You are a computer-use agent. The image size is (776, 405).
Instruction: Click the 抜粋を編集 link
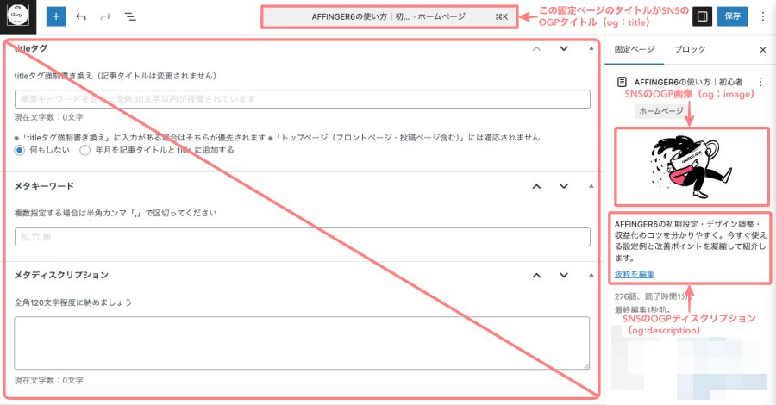pyautogui.click(x=635, y=274)
